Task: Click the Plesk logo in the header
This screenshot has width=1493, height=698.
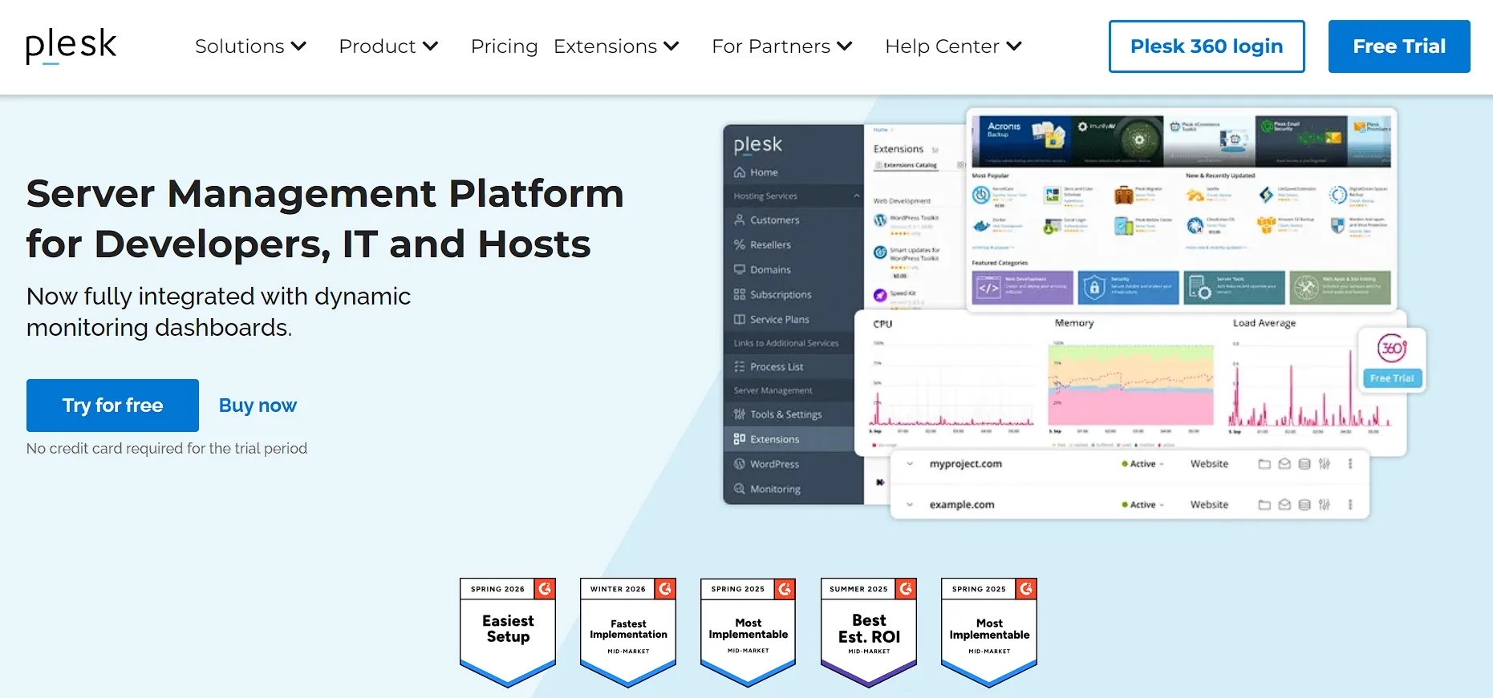Action: pyautogui.click(x=71, y=46)
